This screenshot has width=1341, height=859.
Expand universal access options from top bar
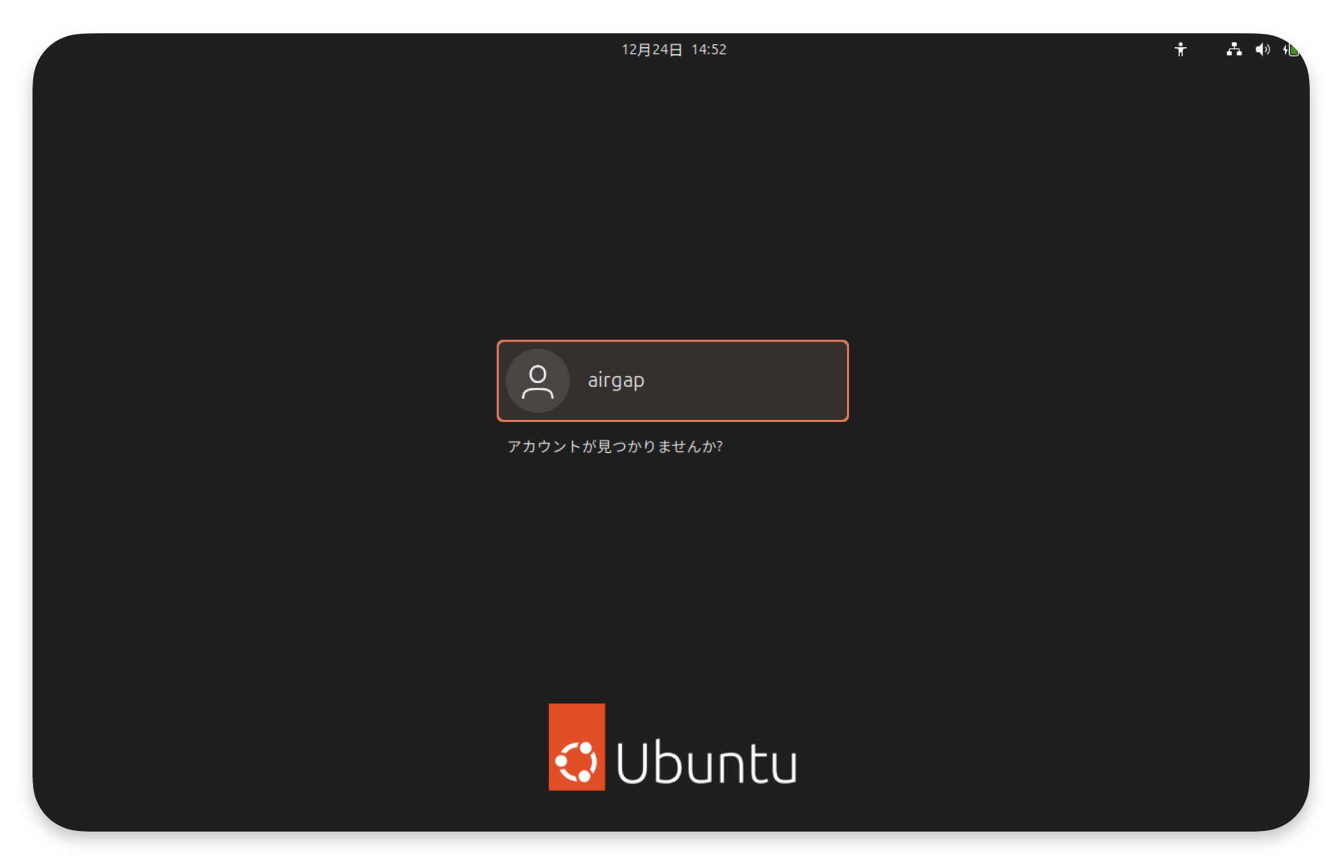[x=1180, y=50]
